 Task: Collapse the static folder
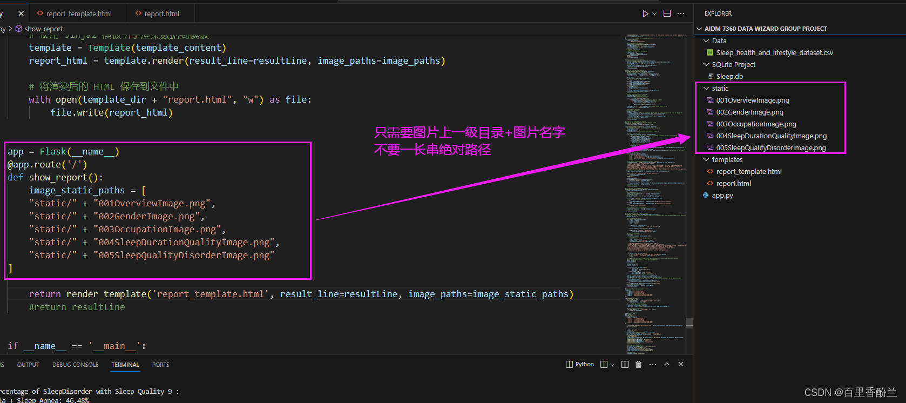(706, 88)
